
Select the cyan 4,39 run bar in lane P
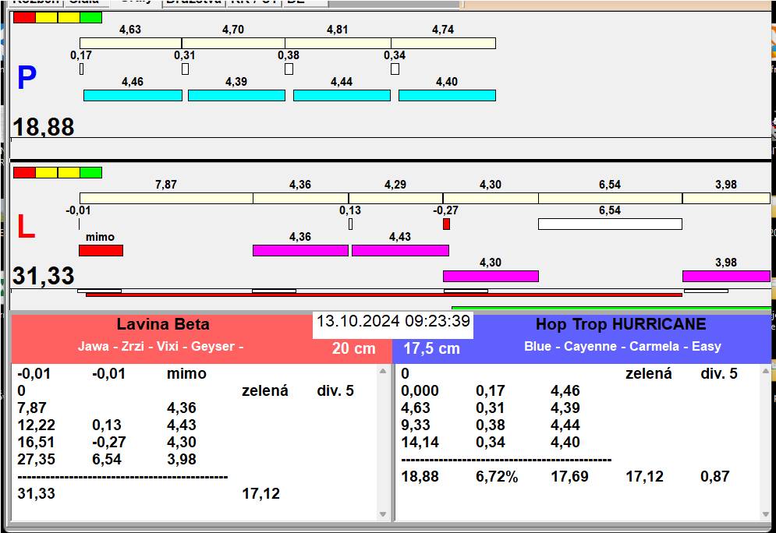click(236, 95)
